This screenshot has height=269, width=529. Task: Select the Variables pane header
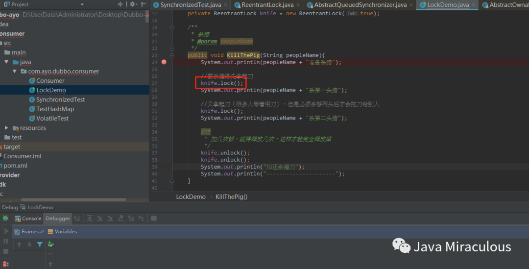[62, 232]
